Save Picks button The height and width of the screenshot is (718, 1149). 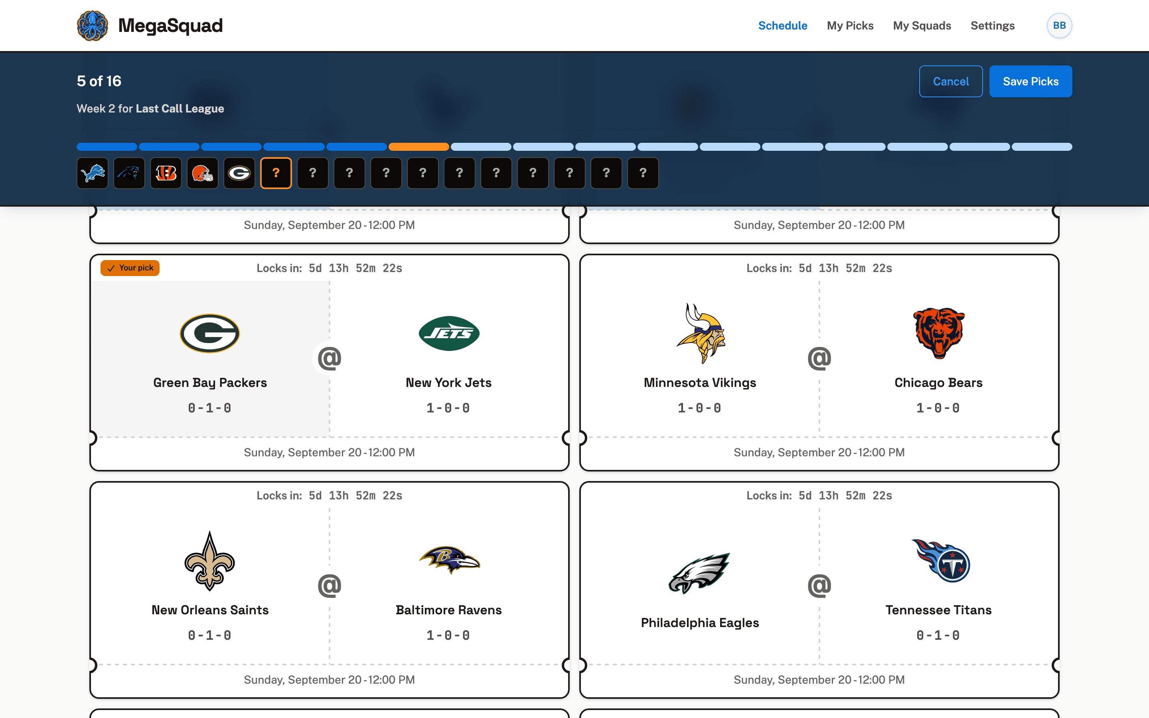pyautogui.click(x=1030, y=81)
